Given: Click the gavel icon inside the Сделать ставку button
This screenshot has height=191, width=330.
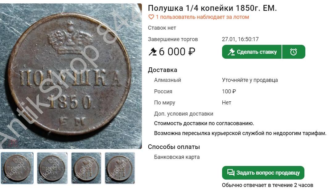Looking at the screenshot, I should pos(231,52).
